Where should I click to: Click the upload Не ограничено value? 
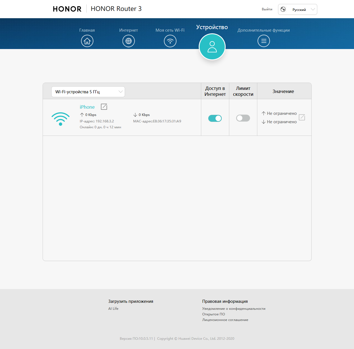tap(282, 113)
